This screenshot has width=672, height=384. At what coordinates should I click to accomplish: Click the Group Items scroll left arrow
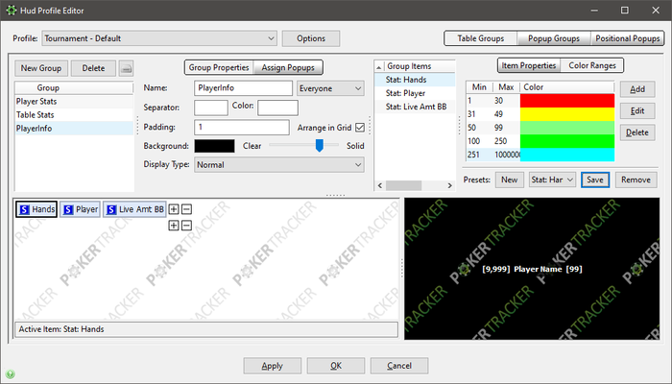[380, 185]
